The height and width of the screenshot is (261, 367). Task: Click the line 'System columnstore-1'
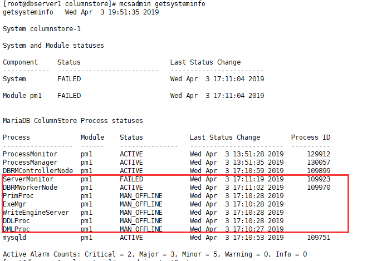[42, 29]
